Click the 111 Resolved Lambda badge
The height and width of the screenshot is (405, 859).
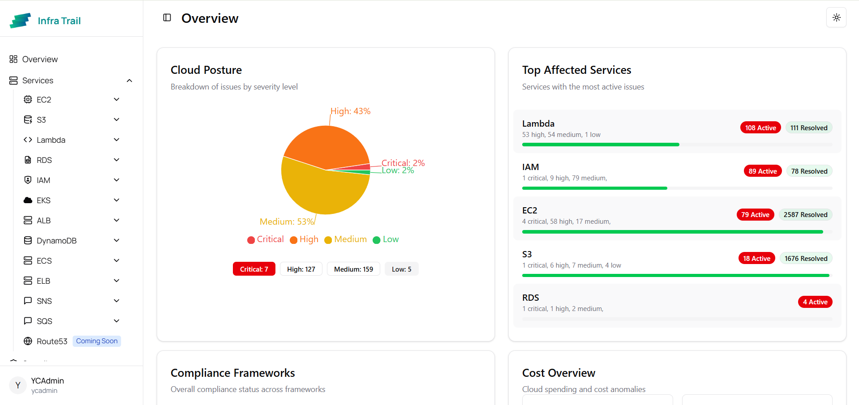point(809,128)
